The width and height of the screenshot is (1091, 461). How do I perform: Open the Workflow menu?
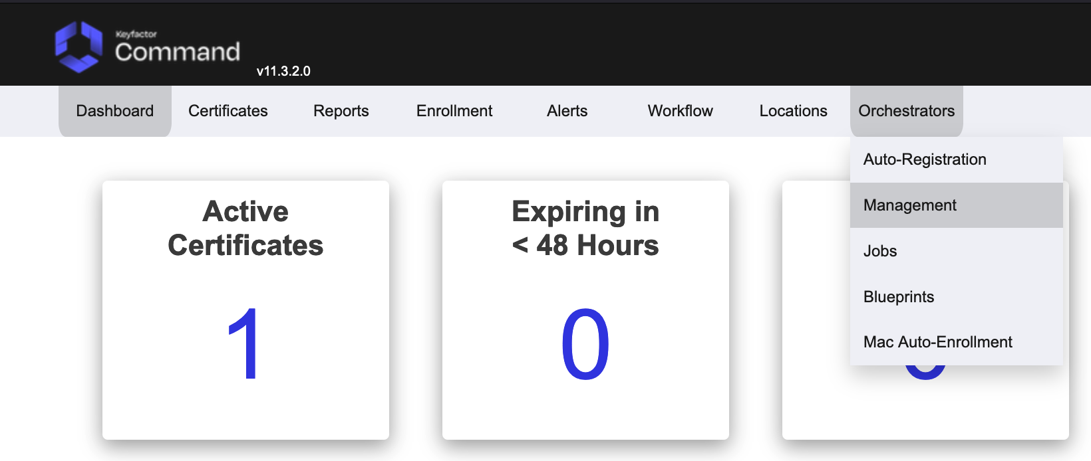[681, 111]
